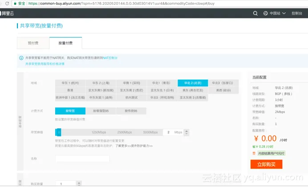Select region 亚太东北 1 (日本)
The width and height of the screenshot is (308, 187).
point(162,90)
